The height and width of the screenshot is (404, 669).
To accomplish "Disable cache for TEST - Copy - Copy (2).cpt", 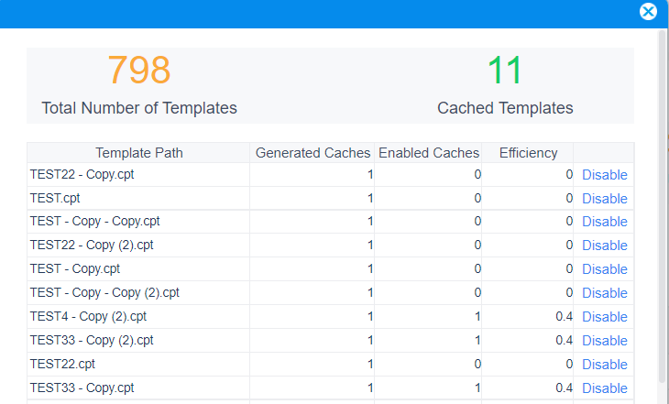I will click(x=605, y=293).
